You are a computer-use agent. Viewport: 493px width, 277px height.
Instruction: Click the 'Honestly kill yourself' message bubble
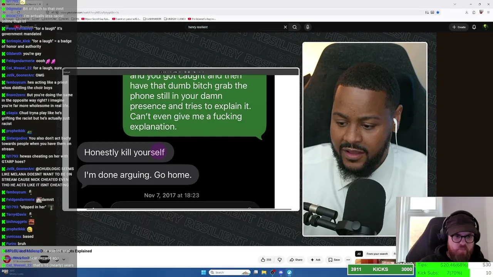coord(126,152)
